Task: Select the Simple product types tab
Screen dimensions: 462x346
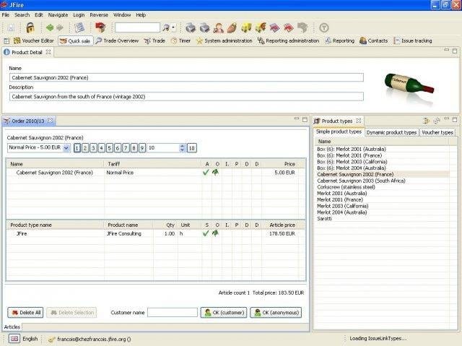Action: click(x=339, y=131)
